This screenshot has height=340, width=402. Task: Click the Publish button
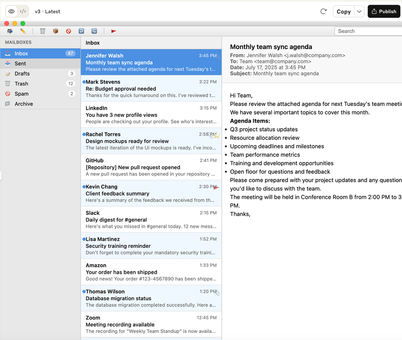click(384, 11)
